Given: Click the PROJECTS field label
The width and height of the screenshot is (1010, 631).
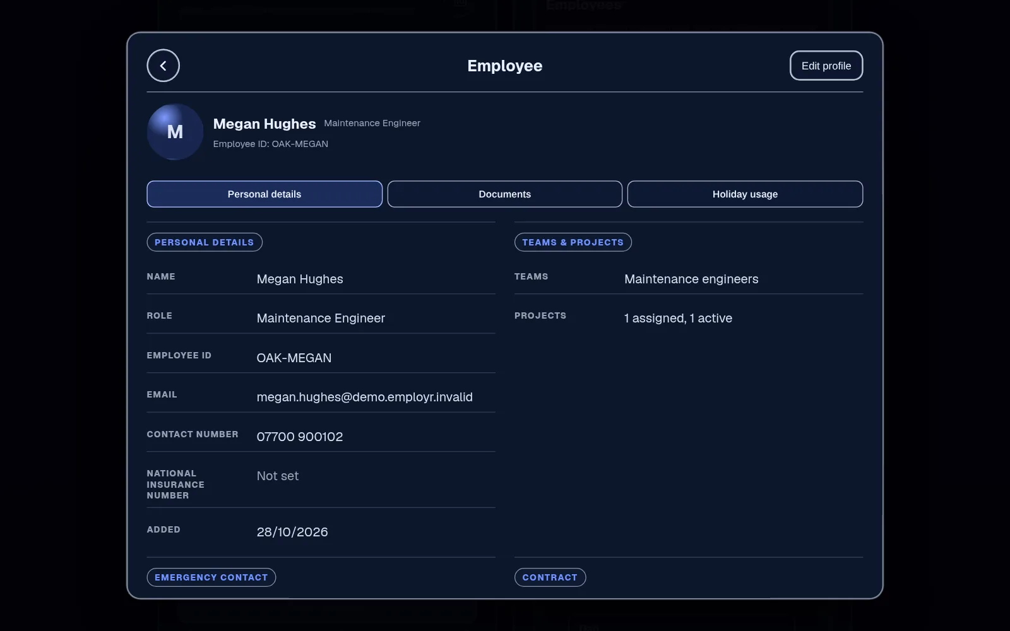Looking at the screenshot, I should click(540, 315).
